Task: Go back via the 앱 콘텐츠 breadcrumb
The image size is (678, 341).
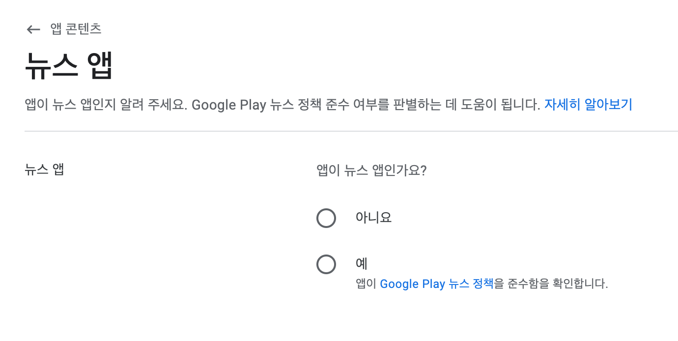Action: [x=76, y=29]
